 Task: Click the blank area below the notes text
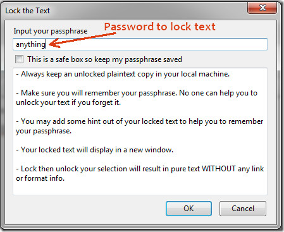point(140,188)
